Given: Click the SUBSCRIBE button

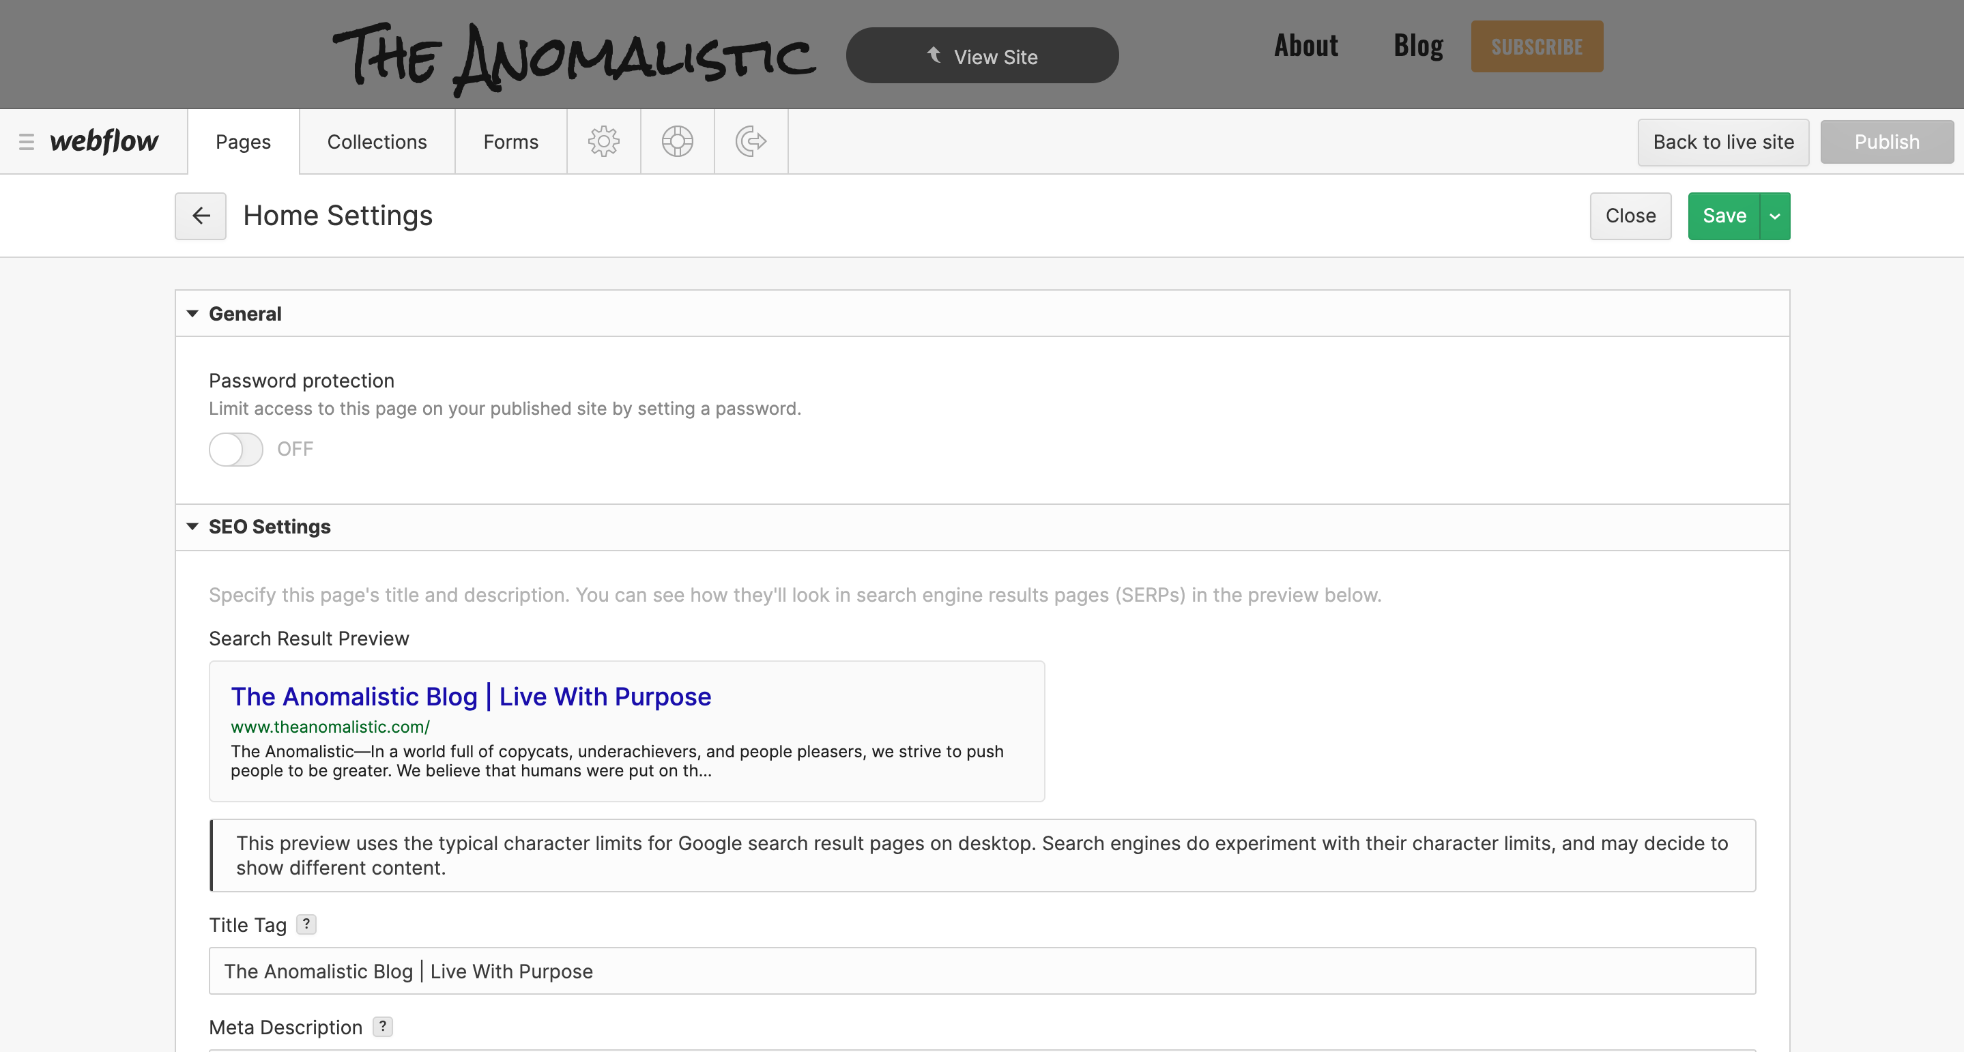Looking at the screenshot, I should pos(1536,46).
